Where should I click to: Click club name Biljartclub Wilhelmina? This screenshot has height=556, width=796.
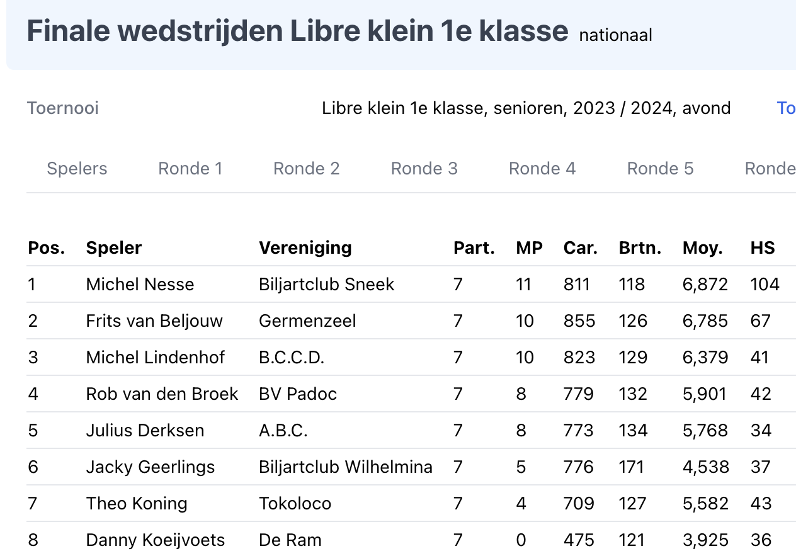[x=346, y=467]
